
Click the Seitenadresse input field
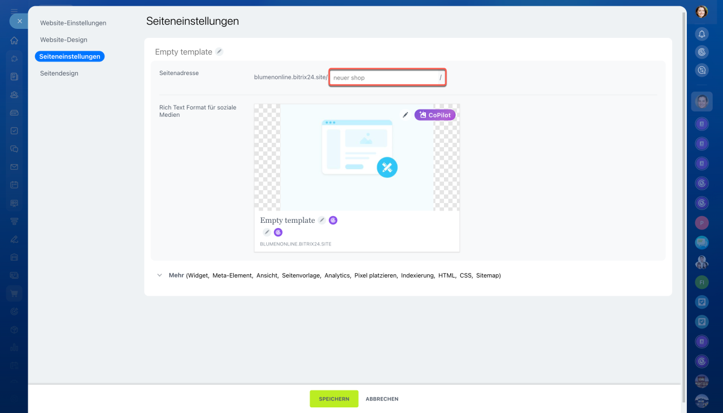pyautogui.click(x=384, y=78)
